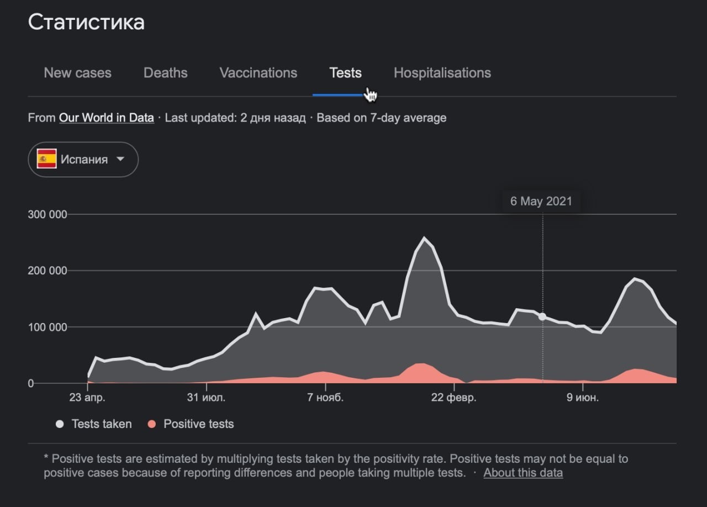Click the 6 May 2021 data point marker
The height and width of the screenshot is (507, 707).
point(542,316)
